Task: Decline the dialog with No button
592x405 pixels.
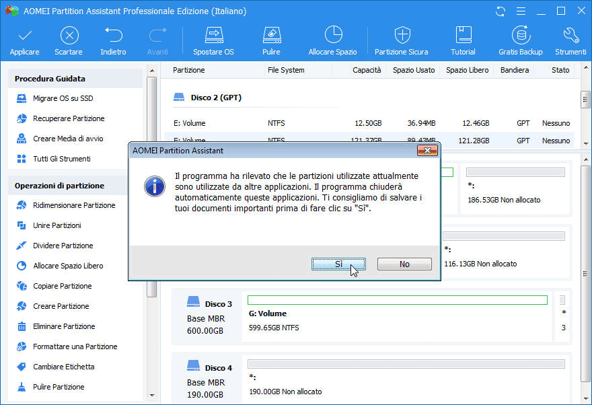Action: 404,264
